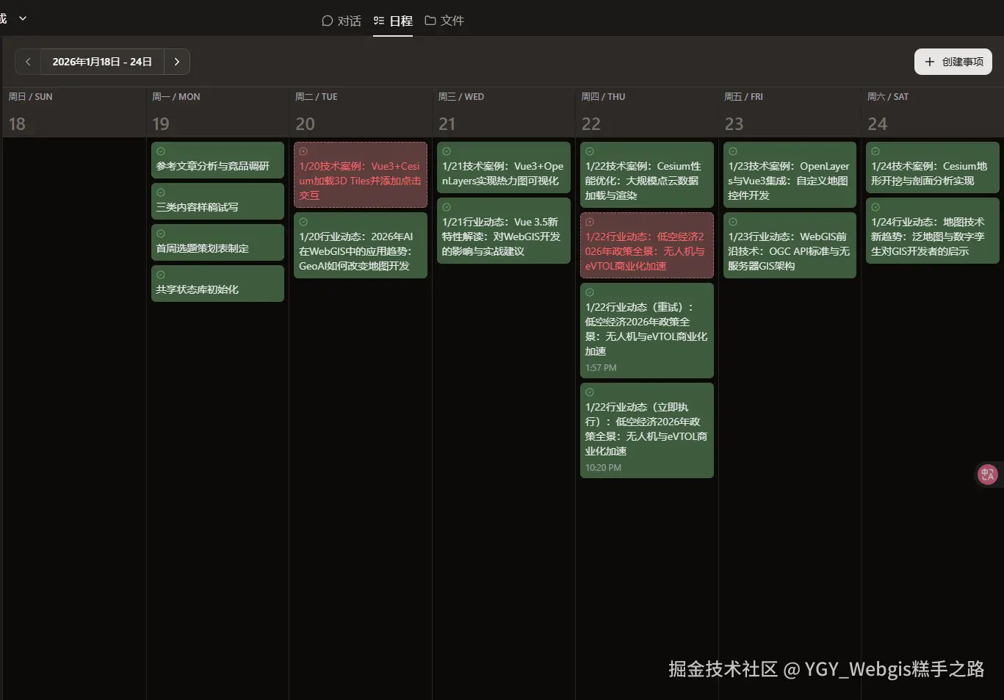Screen dimensions: 1004x700
Task: Go to the previous week with left chevron
Action: [x=28, y=62]
